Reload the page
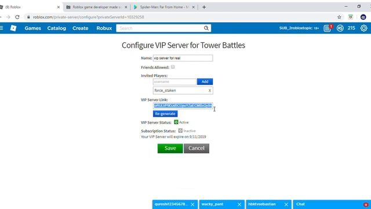This screenshot has height=209, width=371. [x=17, y=17]
